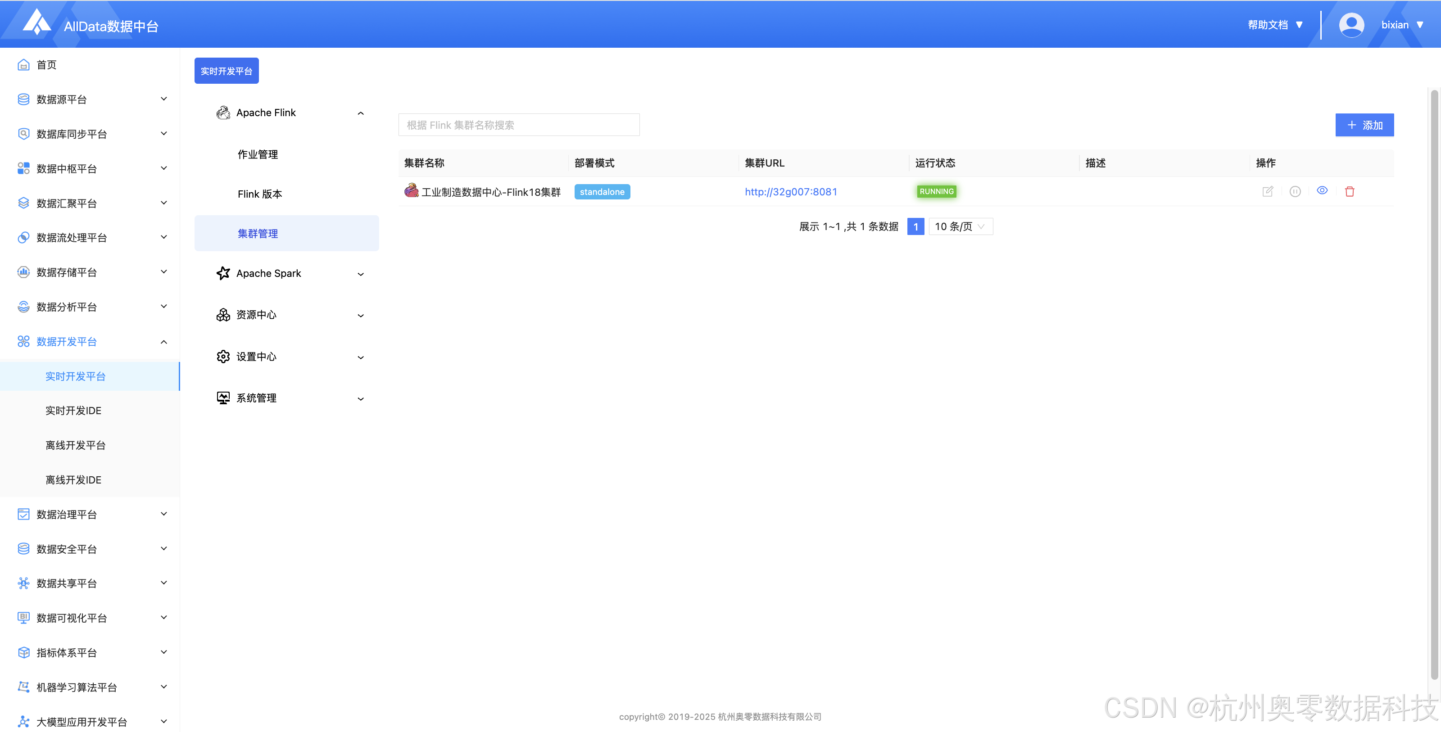Click the Apache Spark star icon
The height and width of the screenshot is (732, 1441).
coord(223,273)
